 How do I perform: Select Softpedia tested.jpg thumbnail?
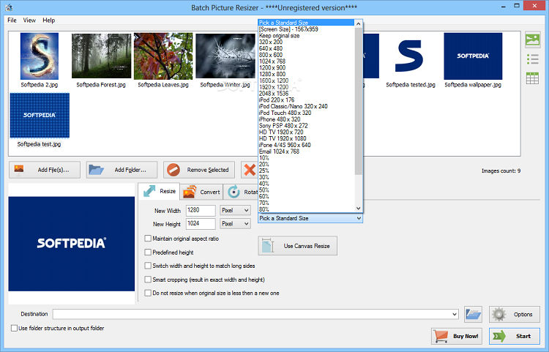click(x=410, y=56)
